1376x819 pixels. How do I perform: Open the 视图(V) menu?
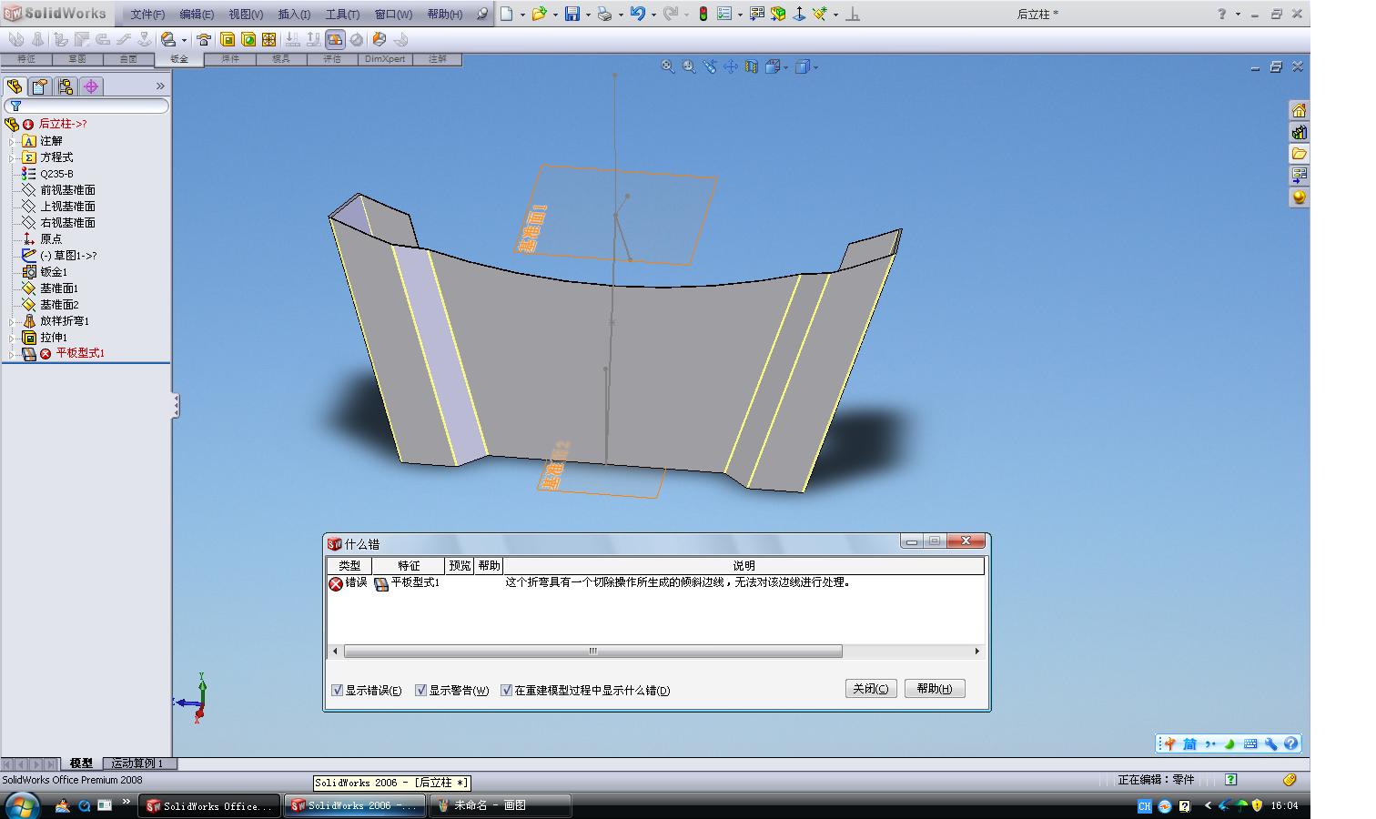click(246, 15)
